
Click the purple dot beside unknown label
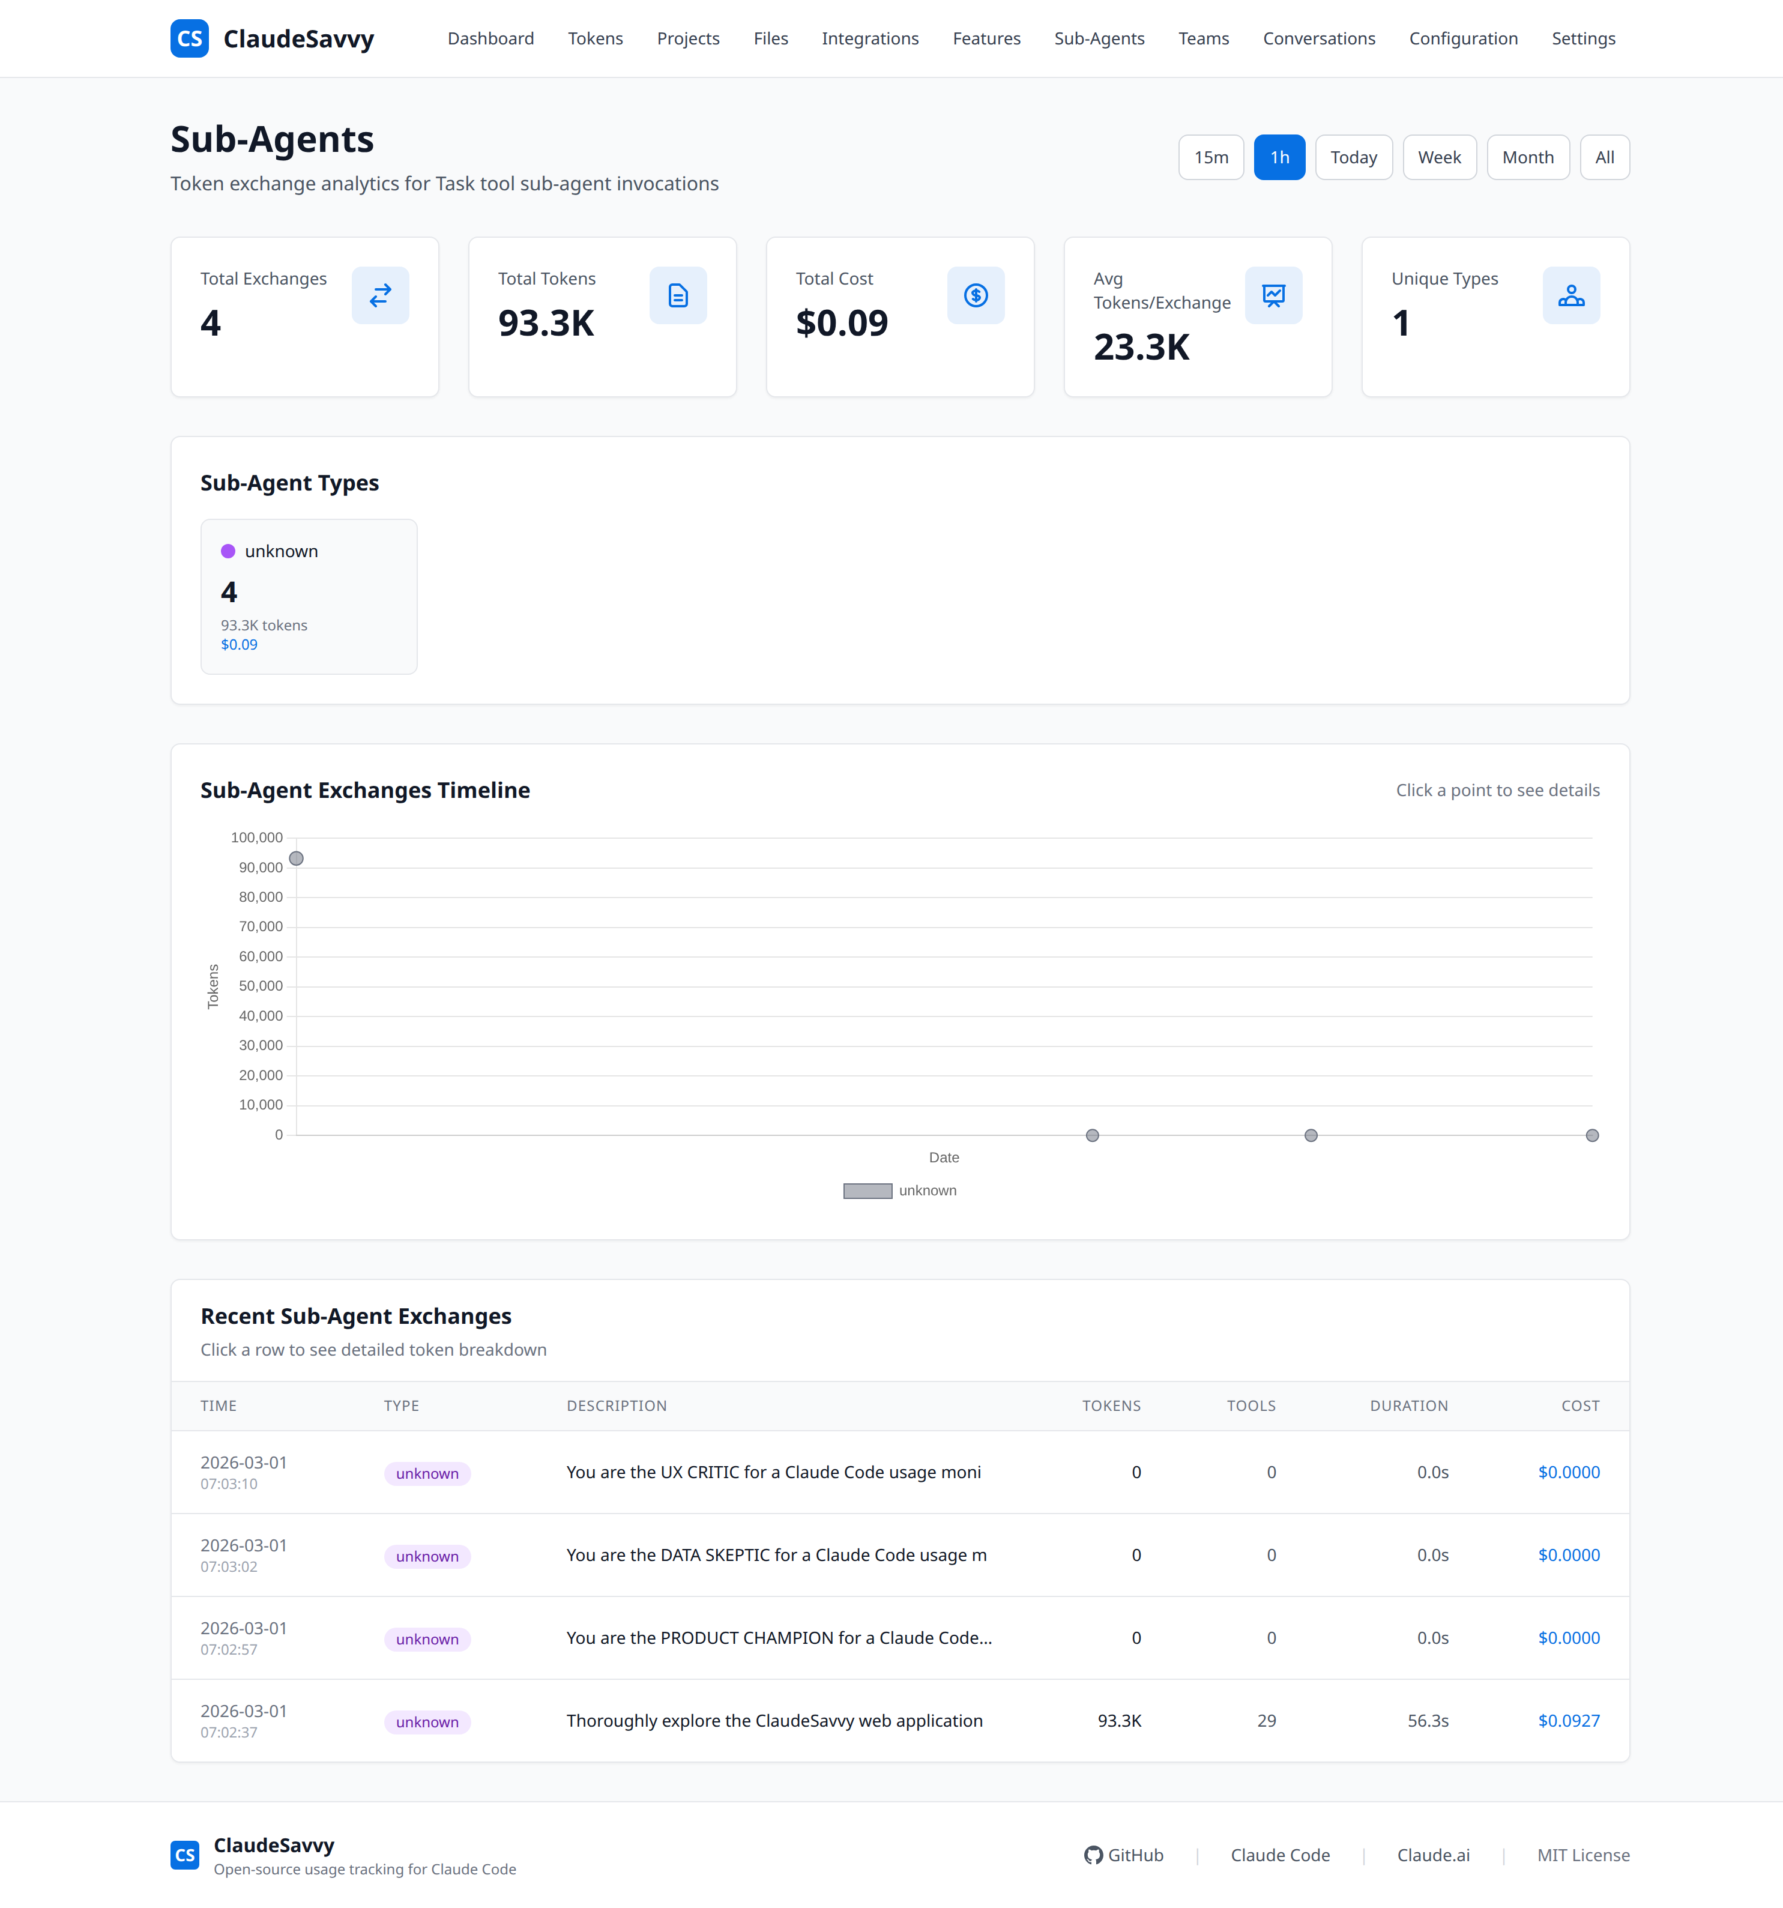tap(228, 551)
